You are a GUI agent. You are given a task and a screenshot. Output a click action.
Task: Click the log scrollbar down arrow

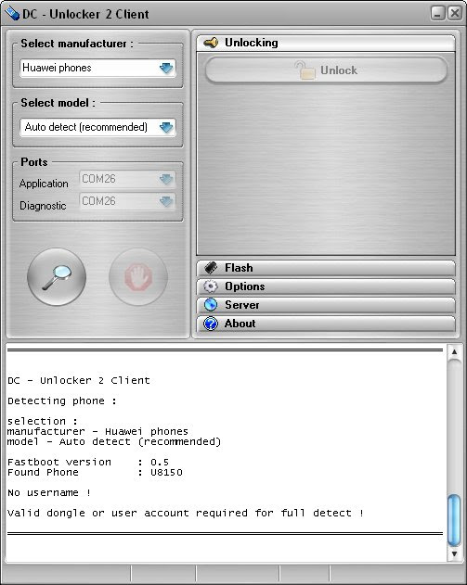pyautogui.click(x=454, y=553)
